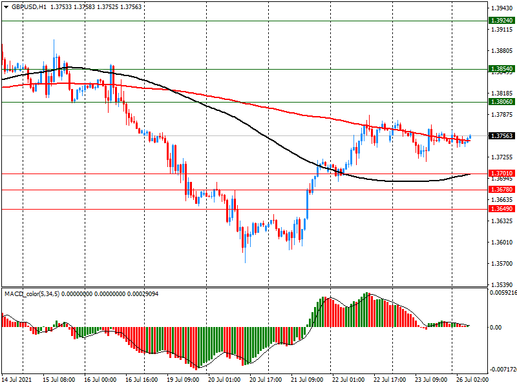Click the 1.38185 price scale value
Image resolution: width=517 pixels, height=387 pixels.
(x=502, y=94)
